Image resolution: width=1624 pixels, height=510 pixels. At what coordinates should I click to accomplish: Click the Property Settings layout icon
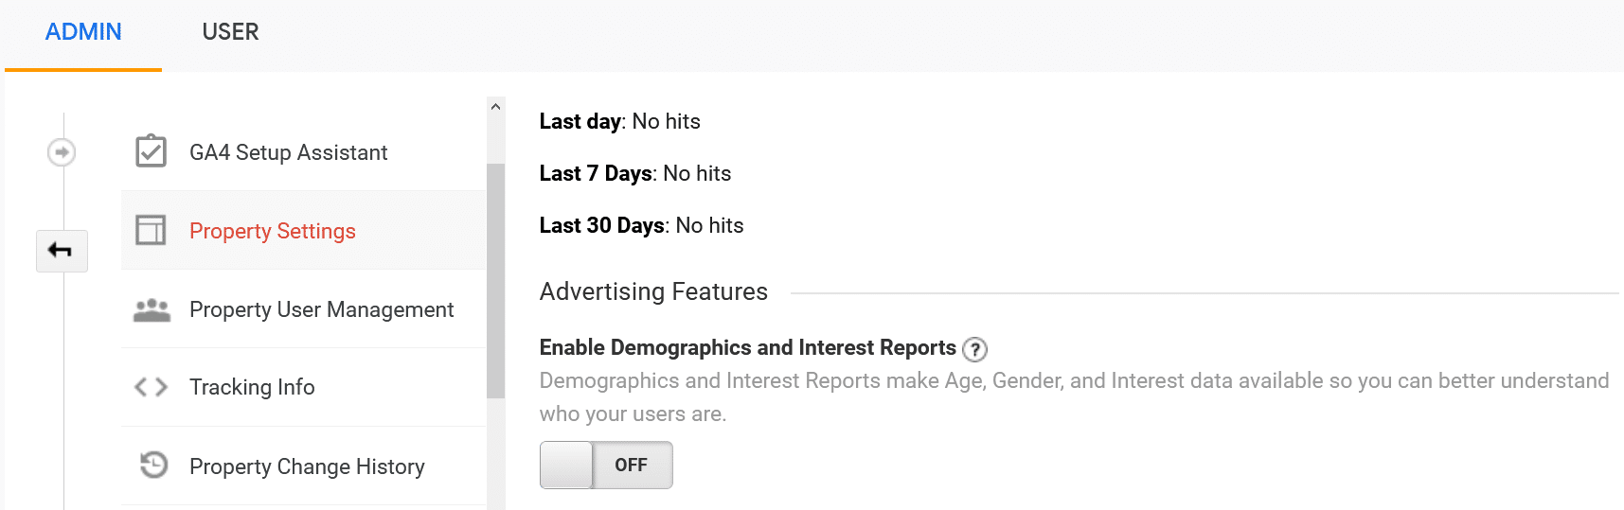click(151, 230)
